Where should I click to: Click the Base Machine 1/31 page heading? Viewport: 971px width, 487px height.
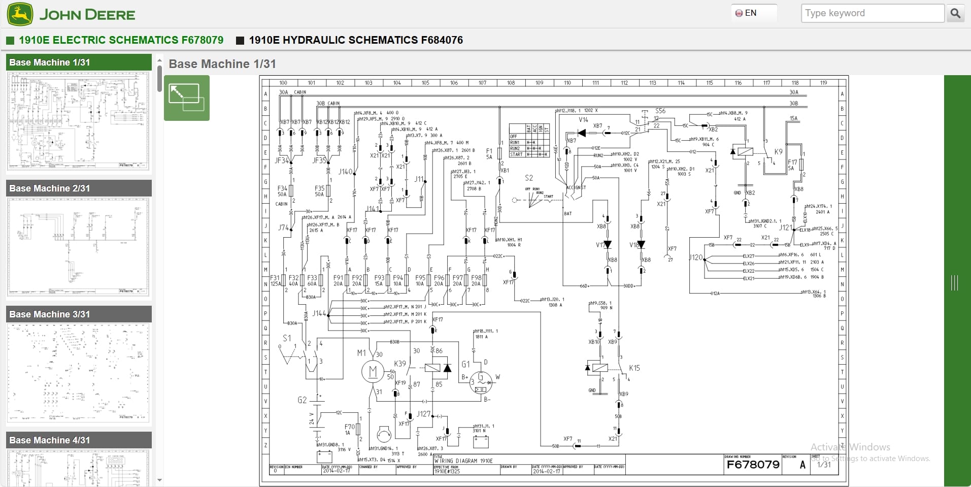coord(222,64)
